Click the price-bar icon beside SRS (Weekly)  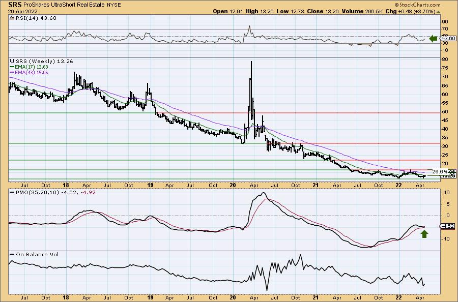pyautogui.click(x=12, y=62)
